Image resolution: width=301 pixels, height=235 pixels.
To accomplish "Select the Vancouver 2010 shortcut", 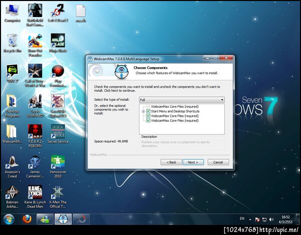I will 58,167.
